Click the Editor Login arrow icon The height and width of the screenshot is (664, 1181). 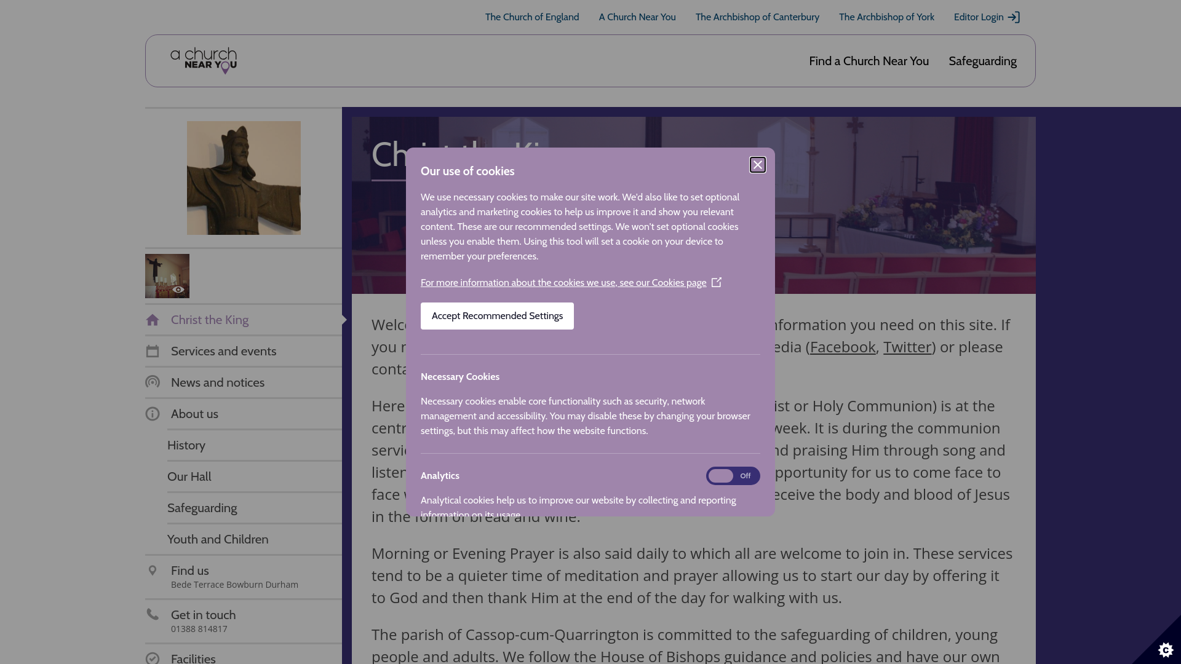click(x=1014, y=17)
